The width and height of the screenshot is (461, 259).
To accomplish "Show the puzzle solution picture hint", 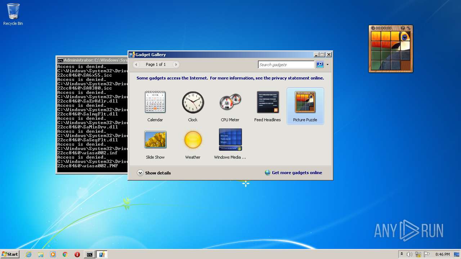I will coord(403,28).
